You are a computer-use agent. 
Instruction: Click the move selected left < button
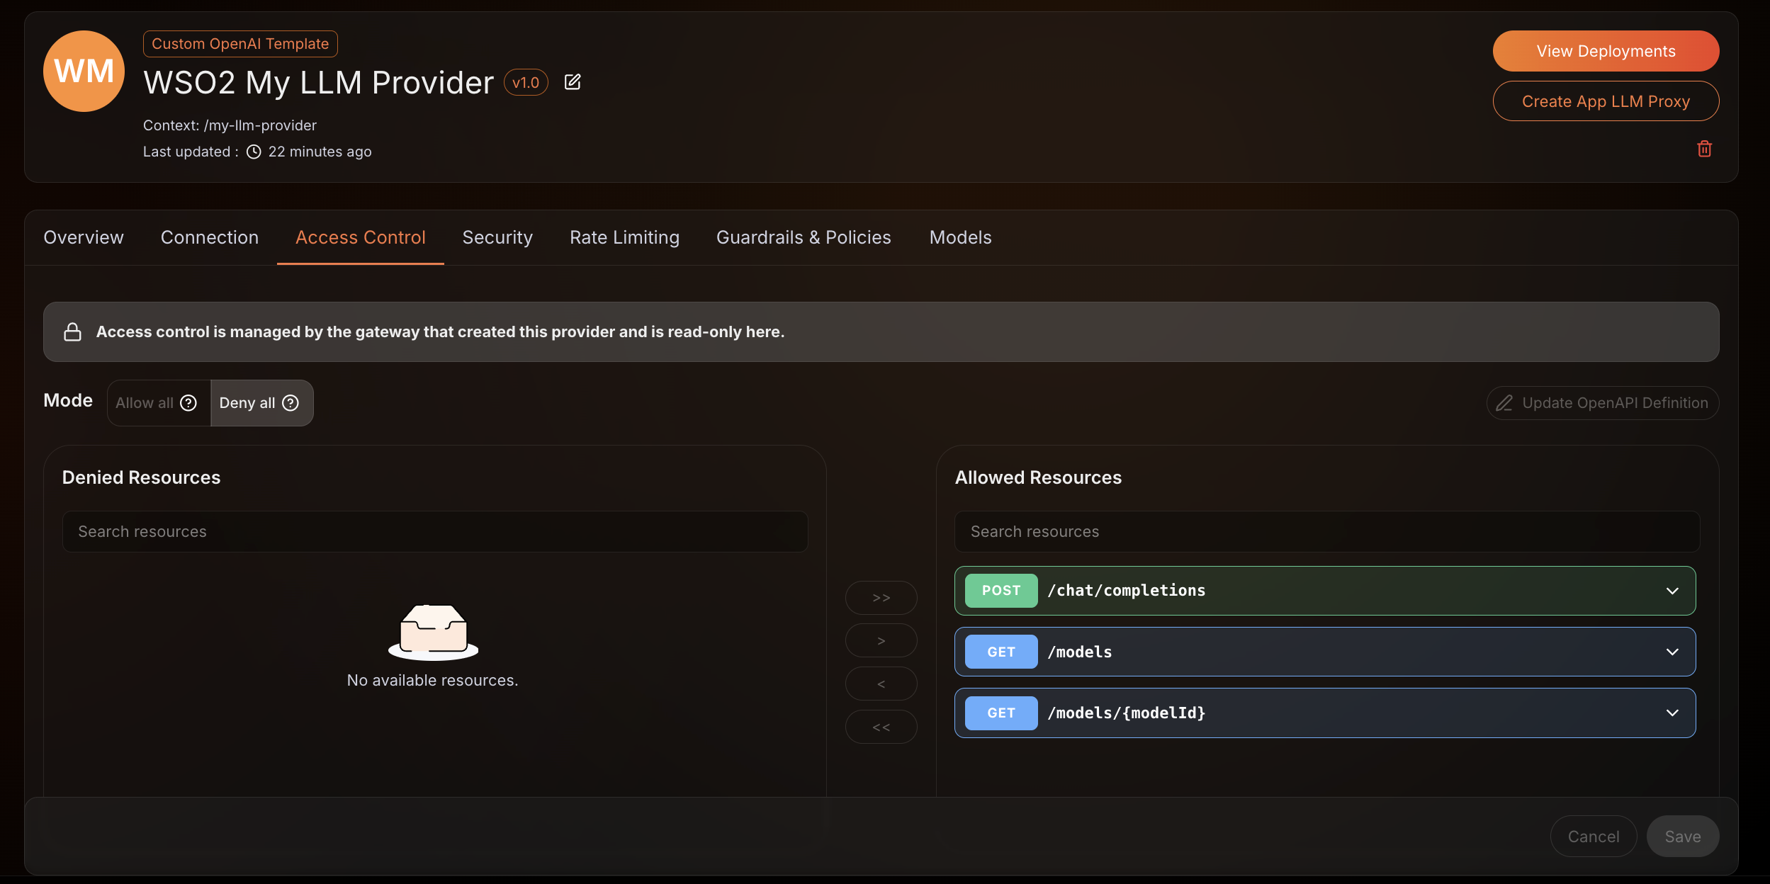point(881,684)
